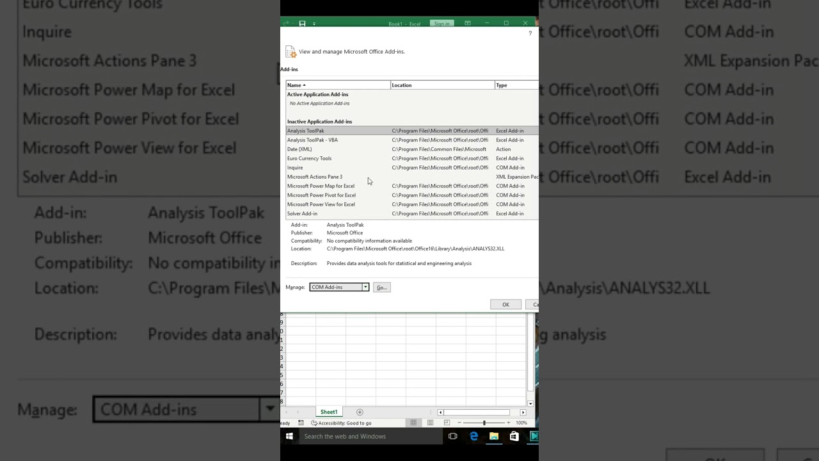The image size is (819, 461).
Task: Click next sheet navigation arrow
Action: (298, 412)
